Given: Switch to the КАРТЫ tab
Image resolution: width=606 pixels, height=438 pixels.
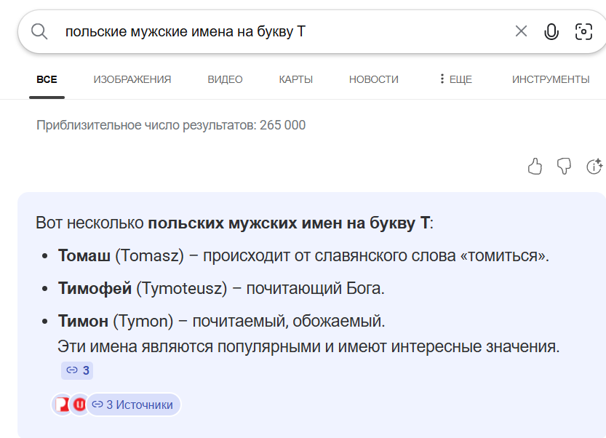Looking at the screenshot, I should pos(295,79).
